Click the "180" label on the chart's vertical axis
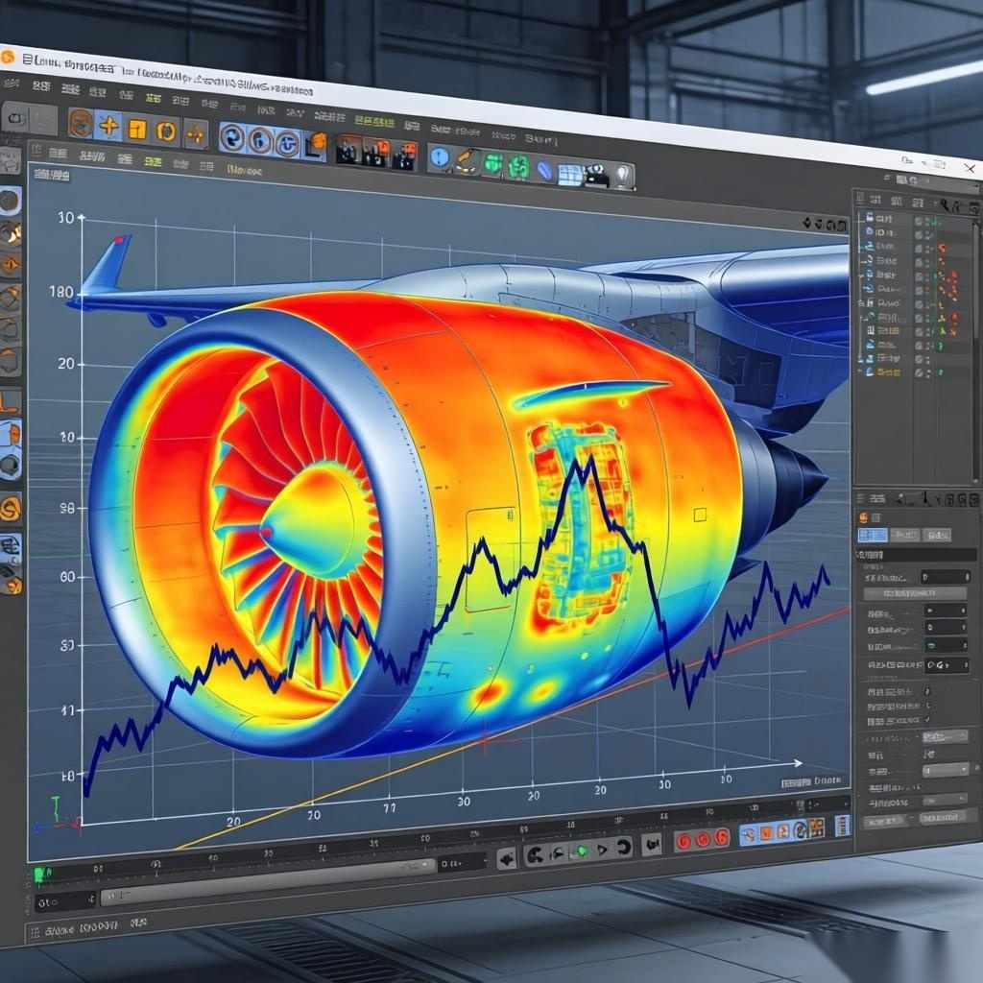The height and width of the screenshot is (983, 983). 60,292
